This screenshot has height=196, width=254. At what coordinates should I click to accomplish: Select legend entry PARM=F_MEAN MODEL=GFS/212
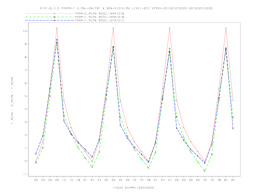99,20
